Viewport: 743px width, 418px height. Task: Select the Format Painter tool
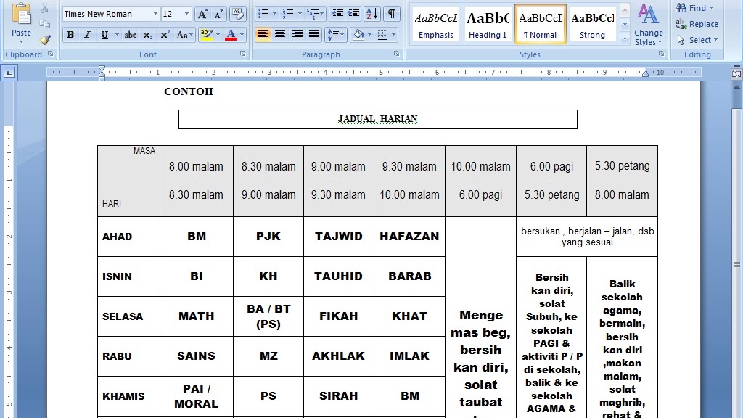click(x=45, y=40)
